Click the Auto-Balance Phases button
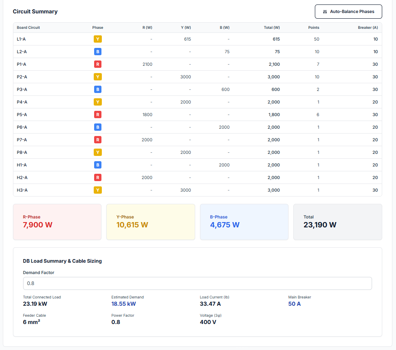 coord(348,12)
